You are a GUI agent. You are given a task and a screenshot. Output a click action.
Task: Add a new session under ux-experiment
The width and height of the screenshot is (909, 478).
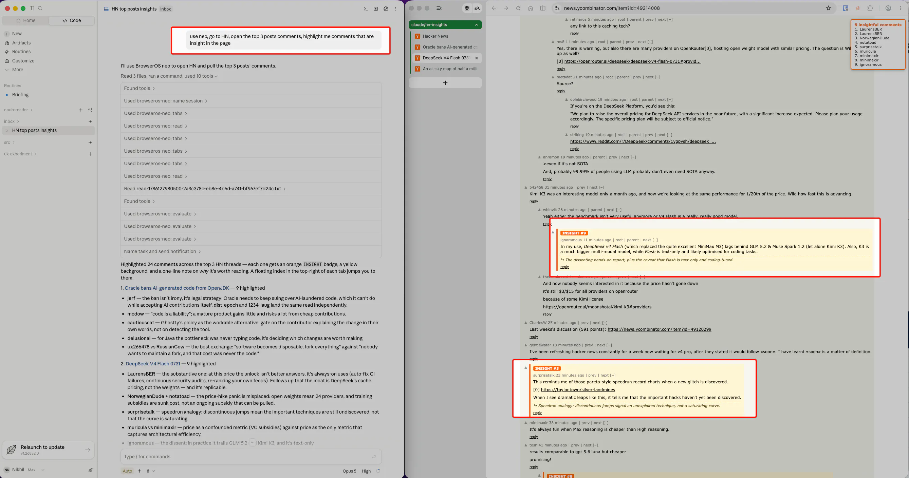coord(90,154)
